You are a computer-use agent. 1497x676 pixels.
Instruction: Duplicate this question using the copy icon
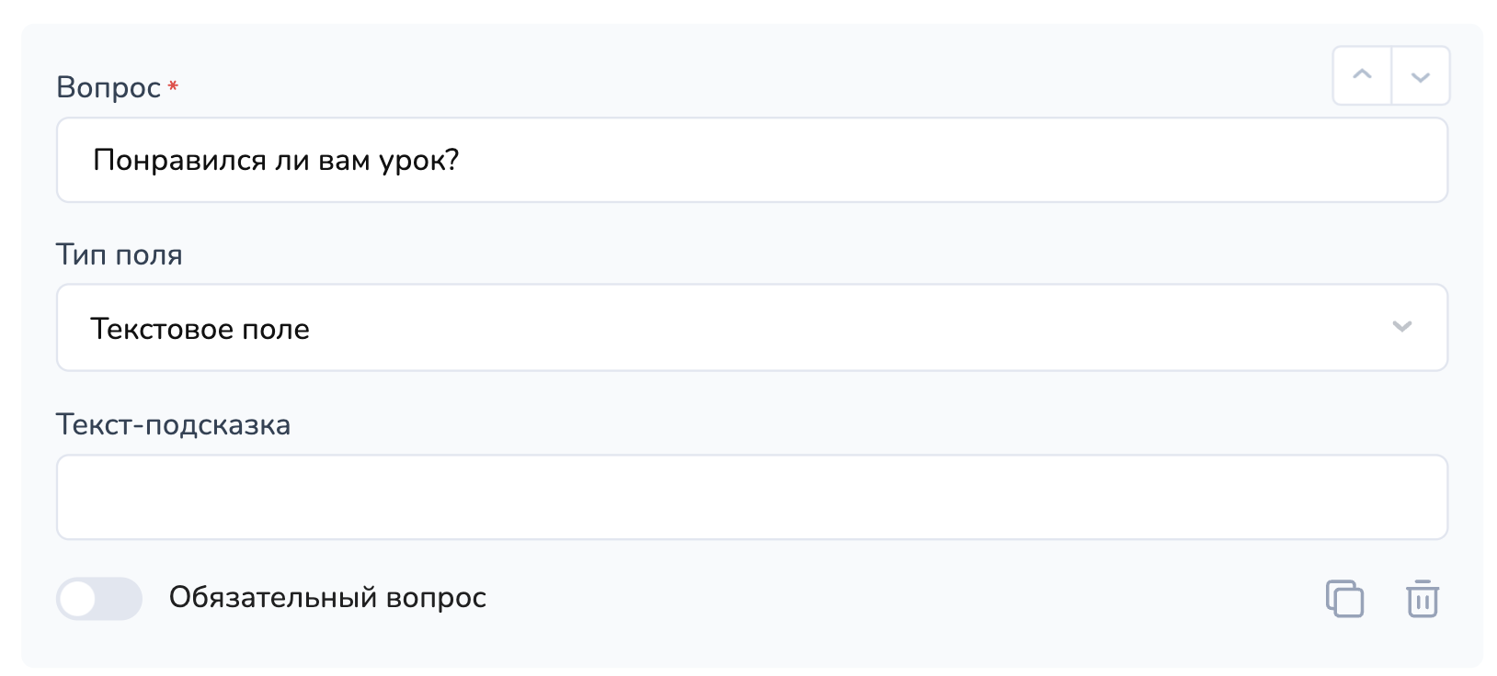pos(1344,599)
